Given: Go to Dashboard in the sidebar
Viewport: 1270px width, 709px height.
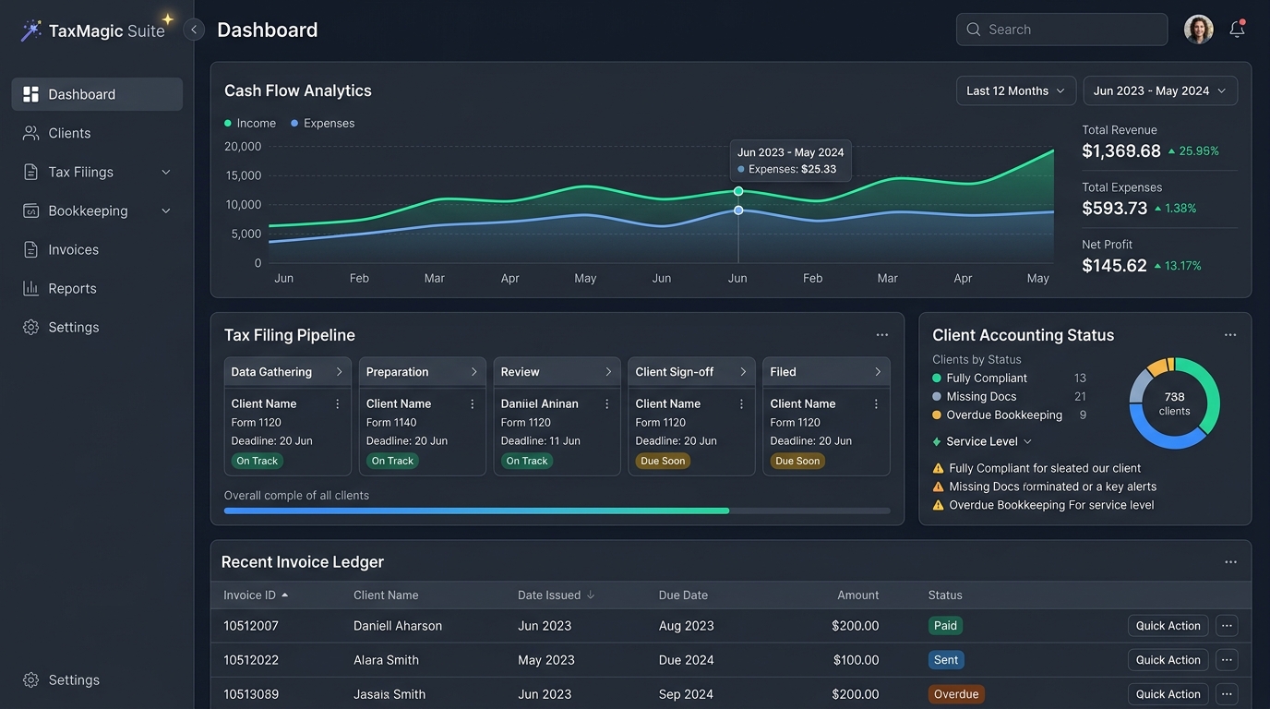Looking at the screenshot, I should pyautogui.click(x=97, y=94).
